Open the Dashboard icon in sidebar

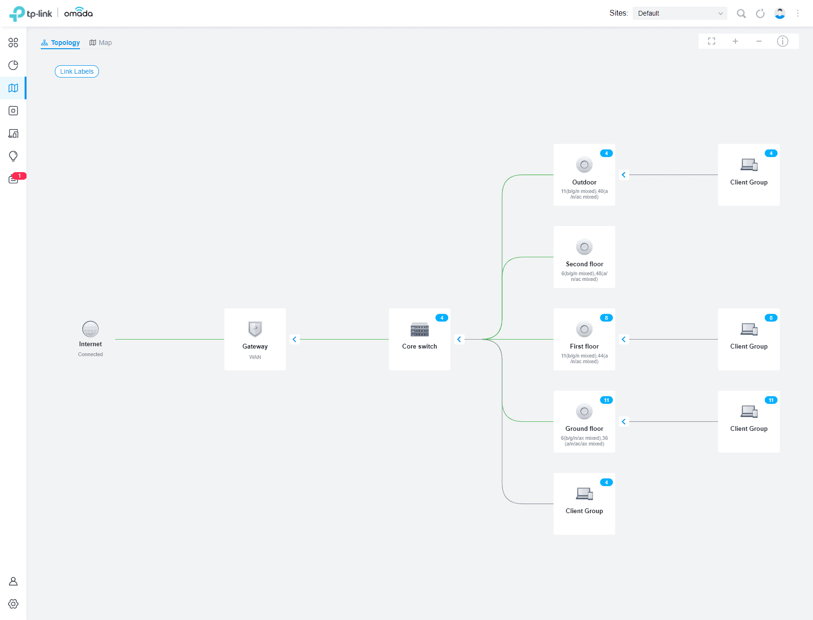[x=13, y=43]
